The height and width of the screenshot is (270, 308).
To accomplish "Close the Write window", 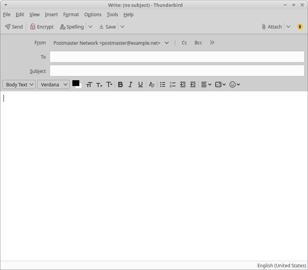I will (302, 5).
